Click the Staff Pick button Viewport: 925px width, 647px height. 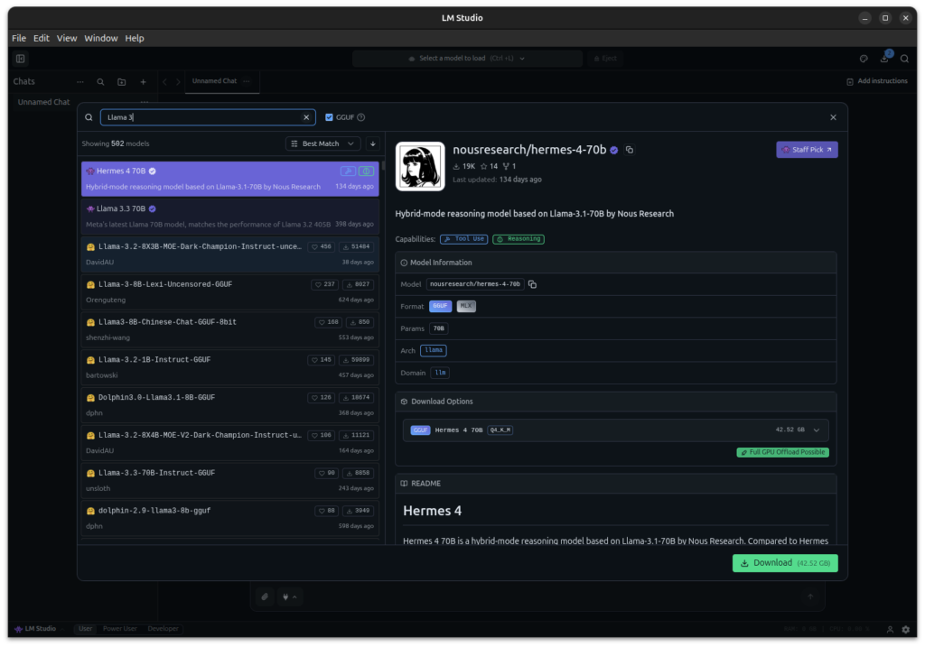click(807, 149)
